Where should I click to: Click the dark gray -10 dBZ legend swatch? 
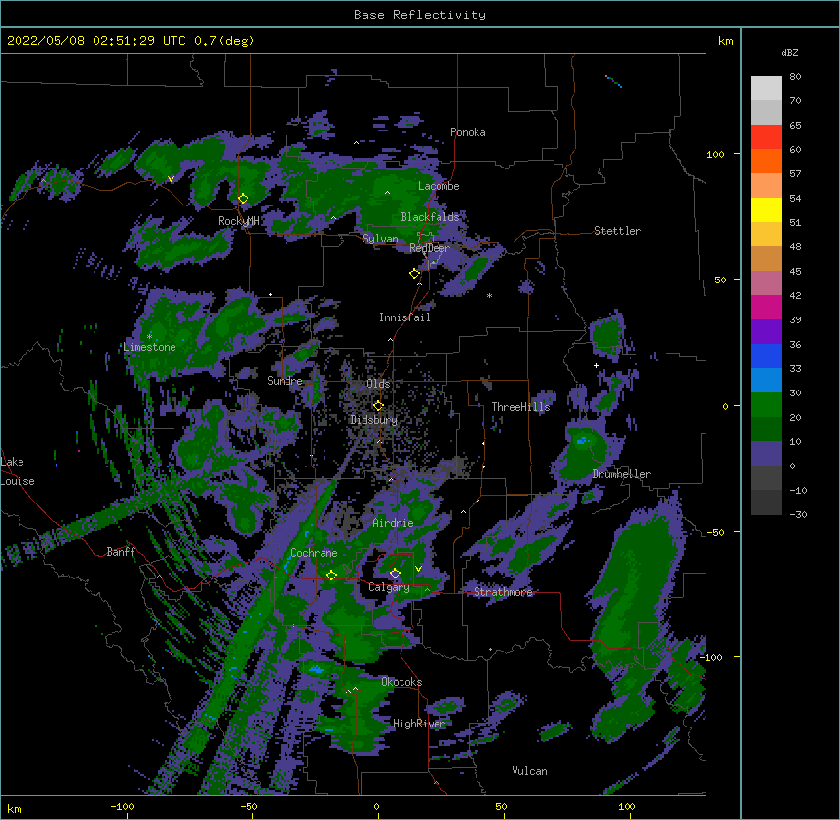pos(766,503)
